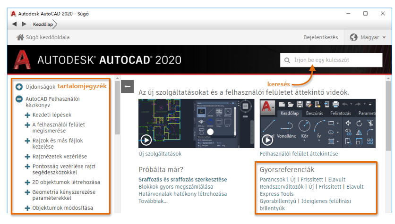Screen dimensions: 395x224
Task: Open the Rendszerváltozók quick reference link
Action: coord(282,187)
